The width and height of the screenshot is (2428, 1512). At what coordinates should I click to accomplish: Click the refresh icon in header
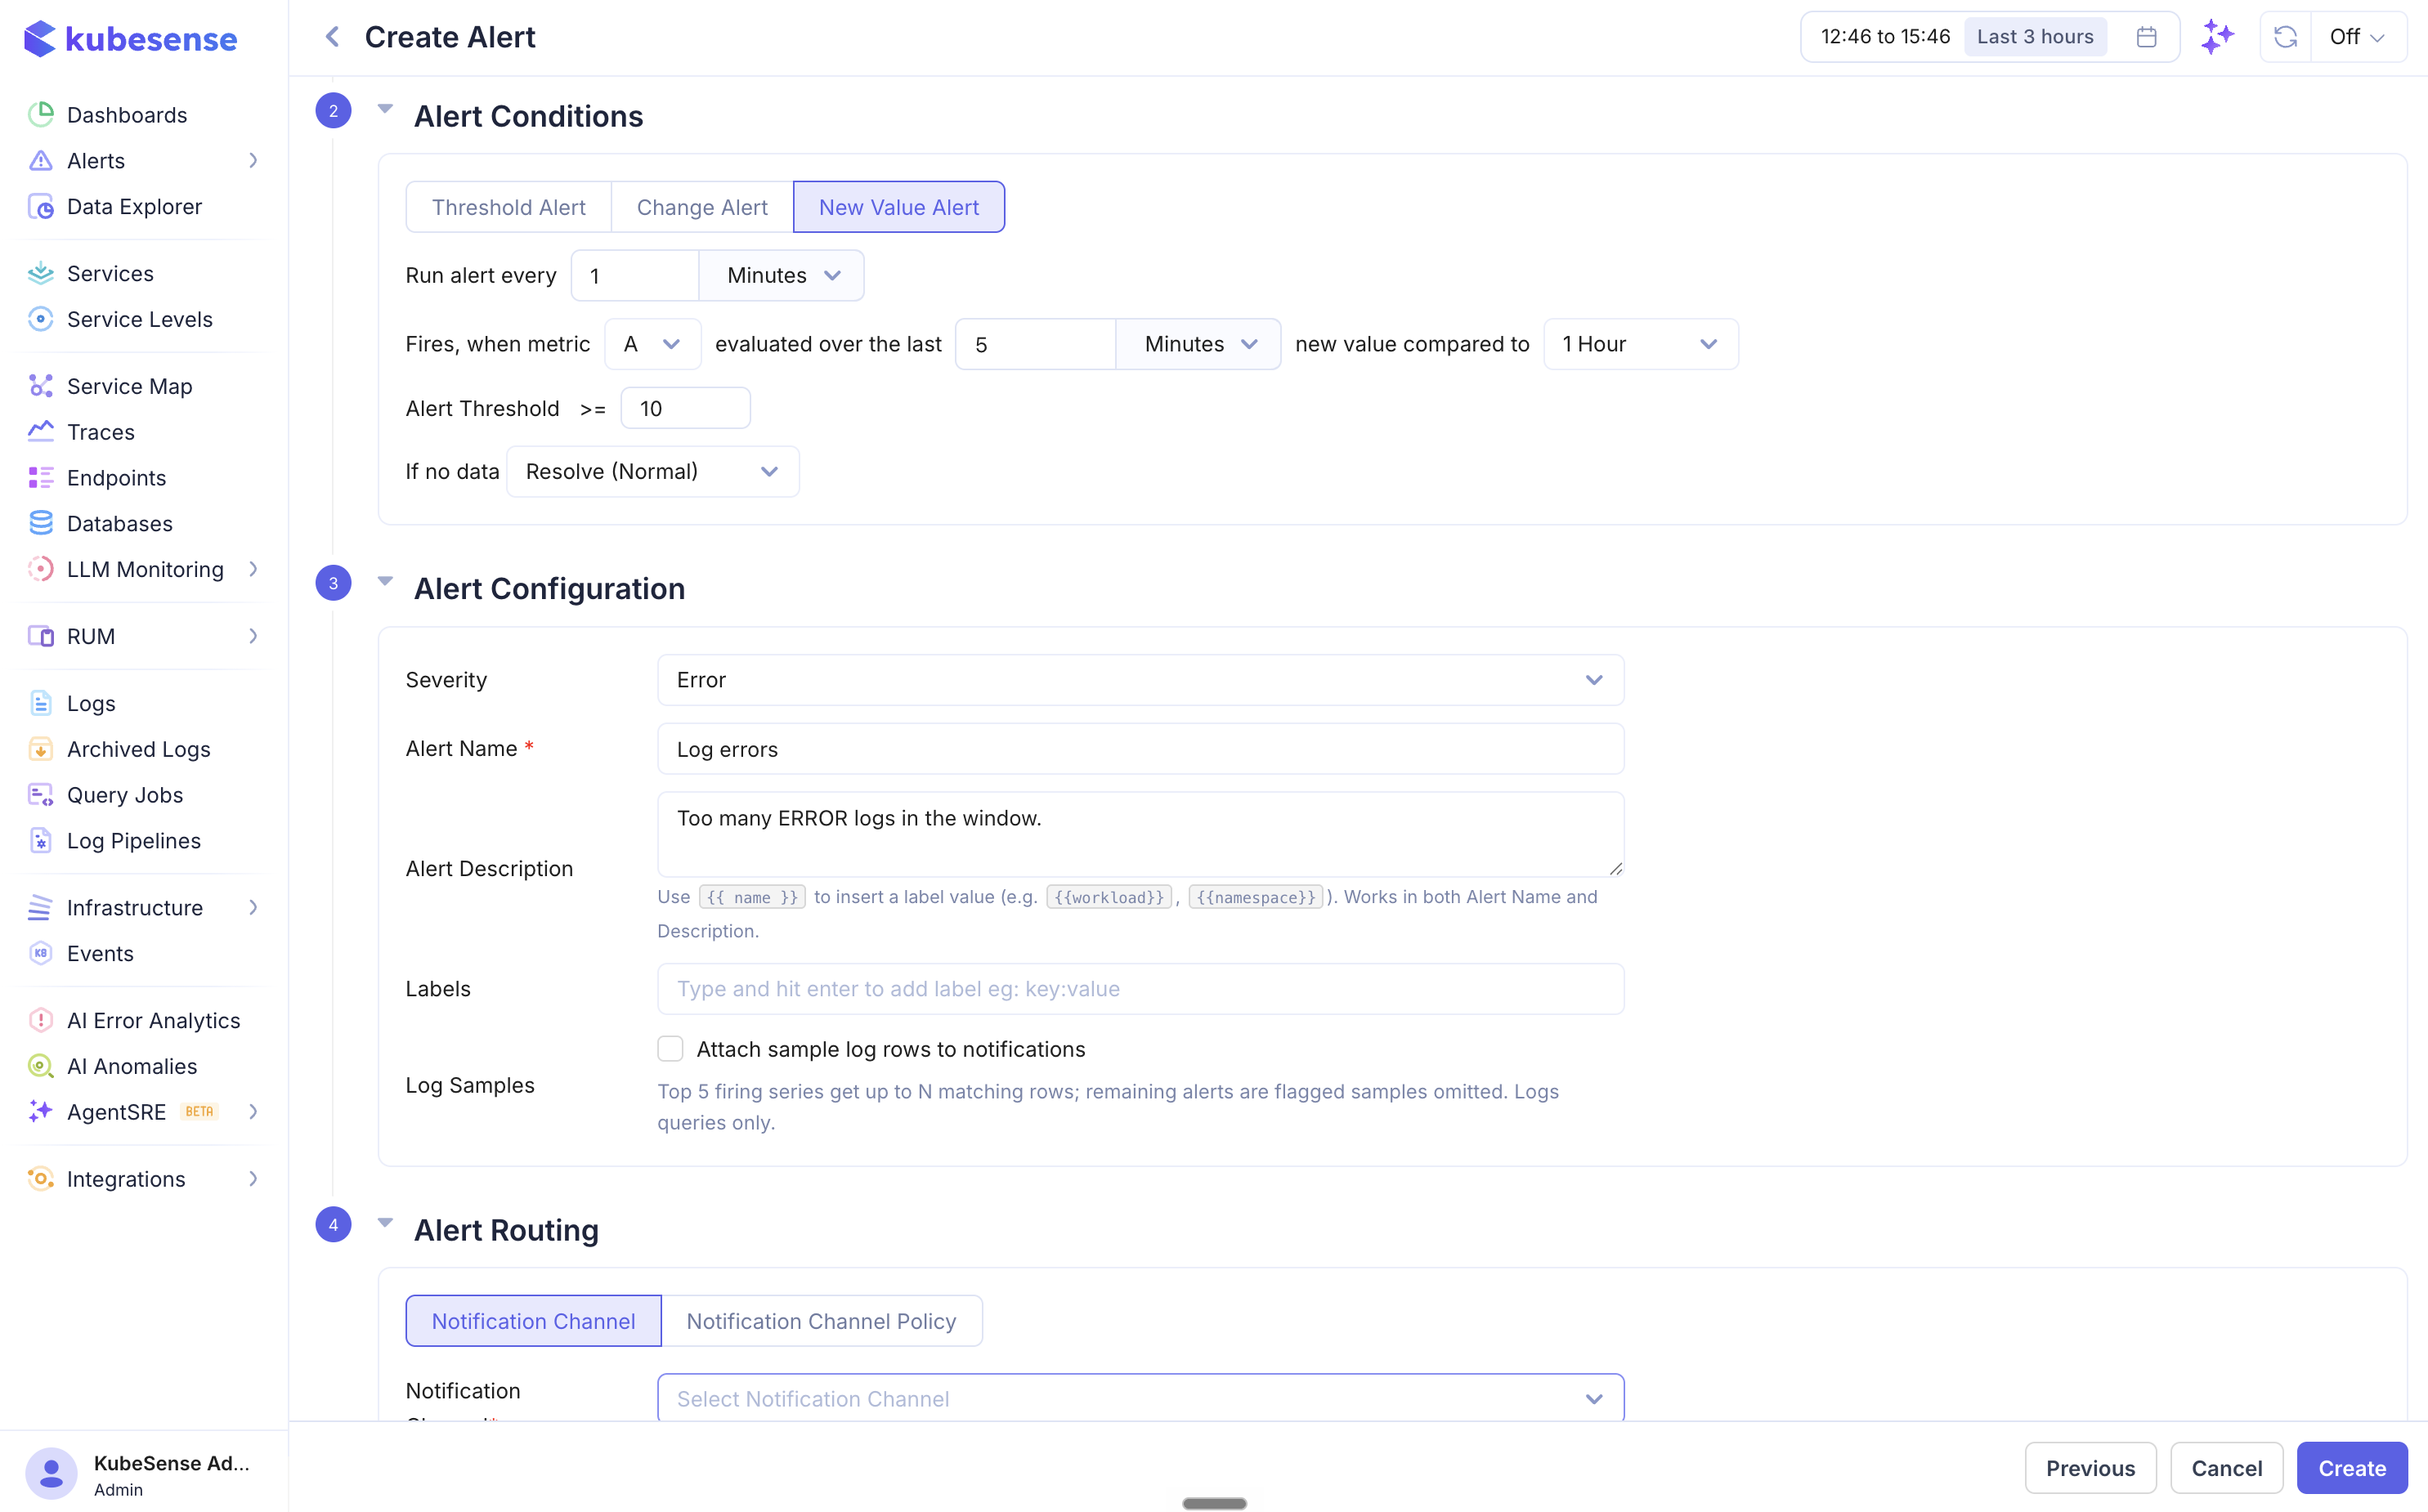[2285, 37]
